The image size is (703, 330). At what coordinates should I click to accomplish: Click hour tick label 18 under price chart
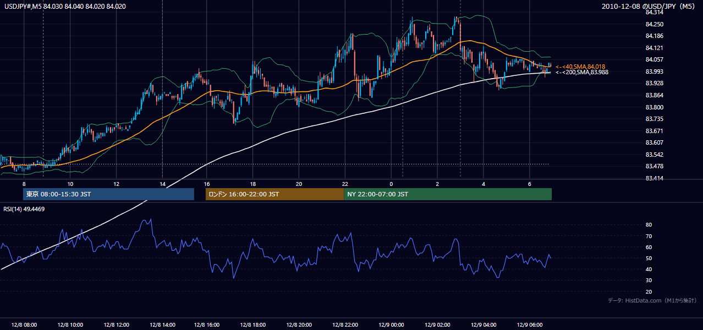pos(252,184)
